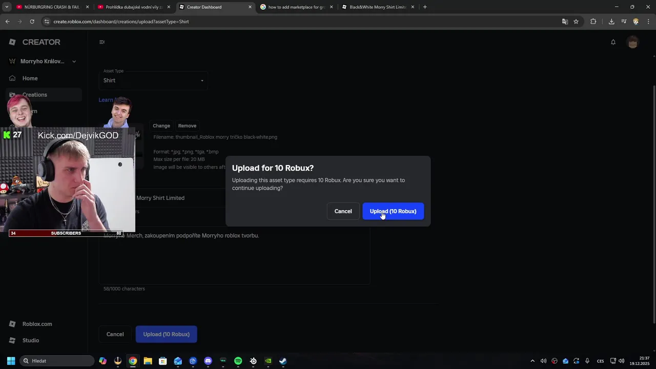The image size is (656, 369).
Task: Click the translate page icon
Action: 565,22
